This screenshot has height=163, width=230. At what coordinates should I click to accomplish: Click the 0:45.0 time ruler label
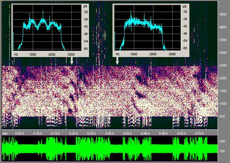(163, 134)
